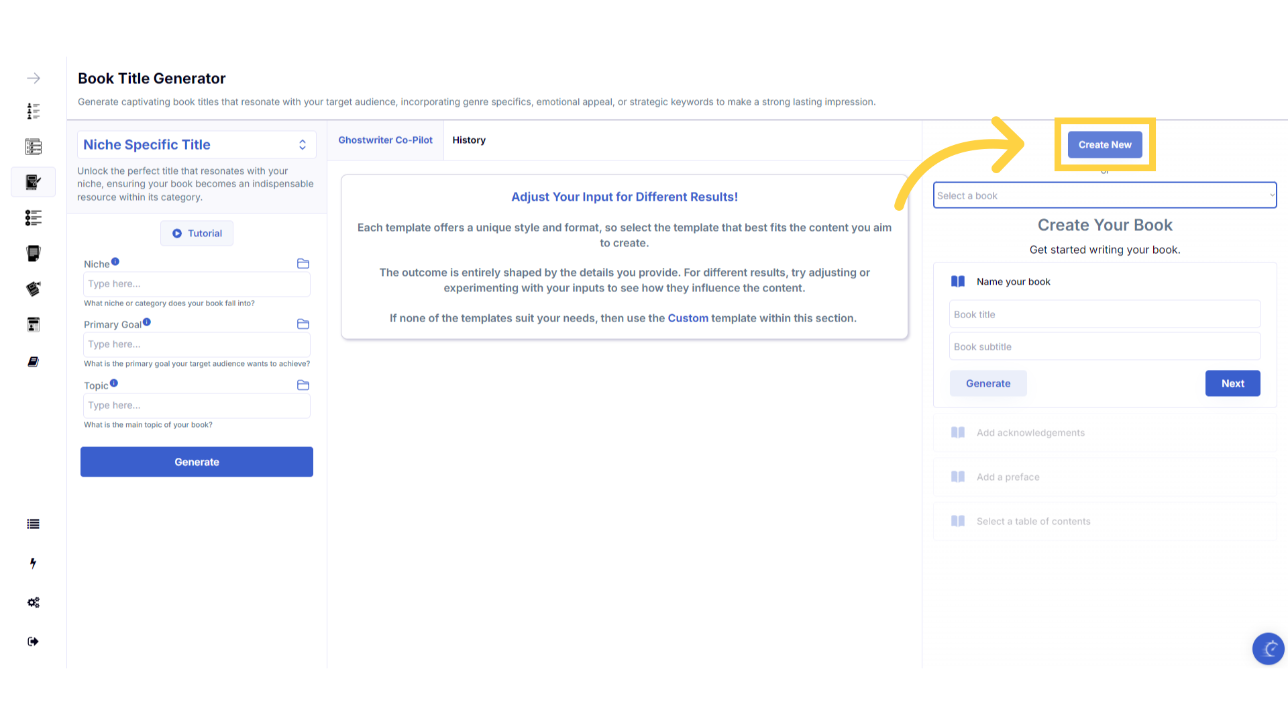This screenshot has height=725, width=1288.
Task: Click the Custom template link
Action: click(688, 318)
